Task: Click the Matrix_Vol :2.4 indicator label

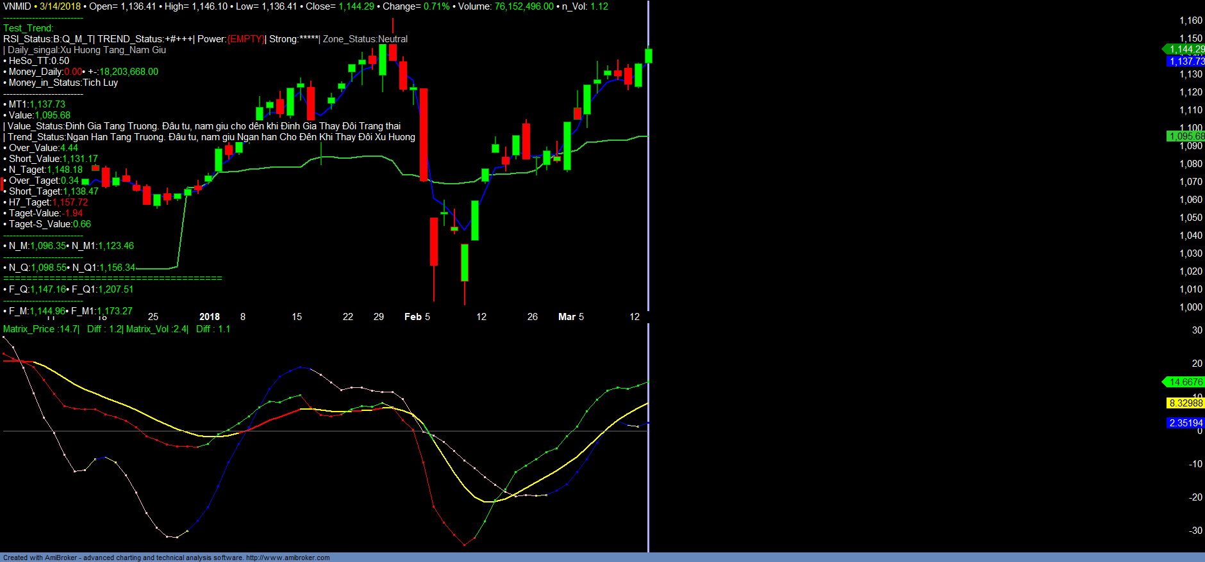Action: [156, 329]
